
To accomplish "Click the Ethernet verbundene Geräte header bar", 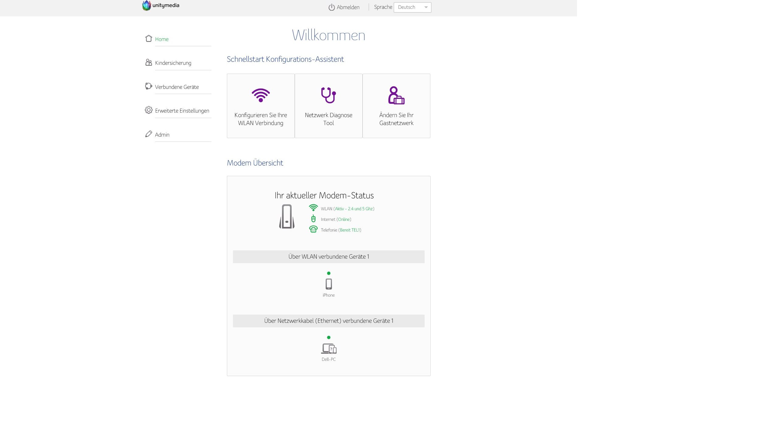I will 328,321.
